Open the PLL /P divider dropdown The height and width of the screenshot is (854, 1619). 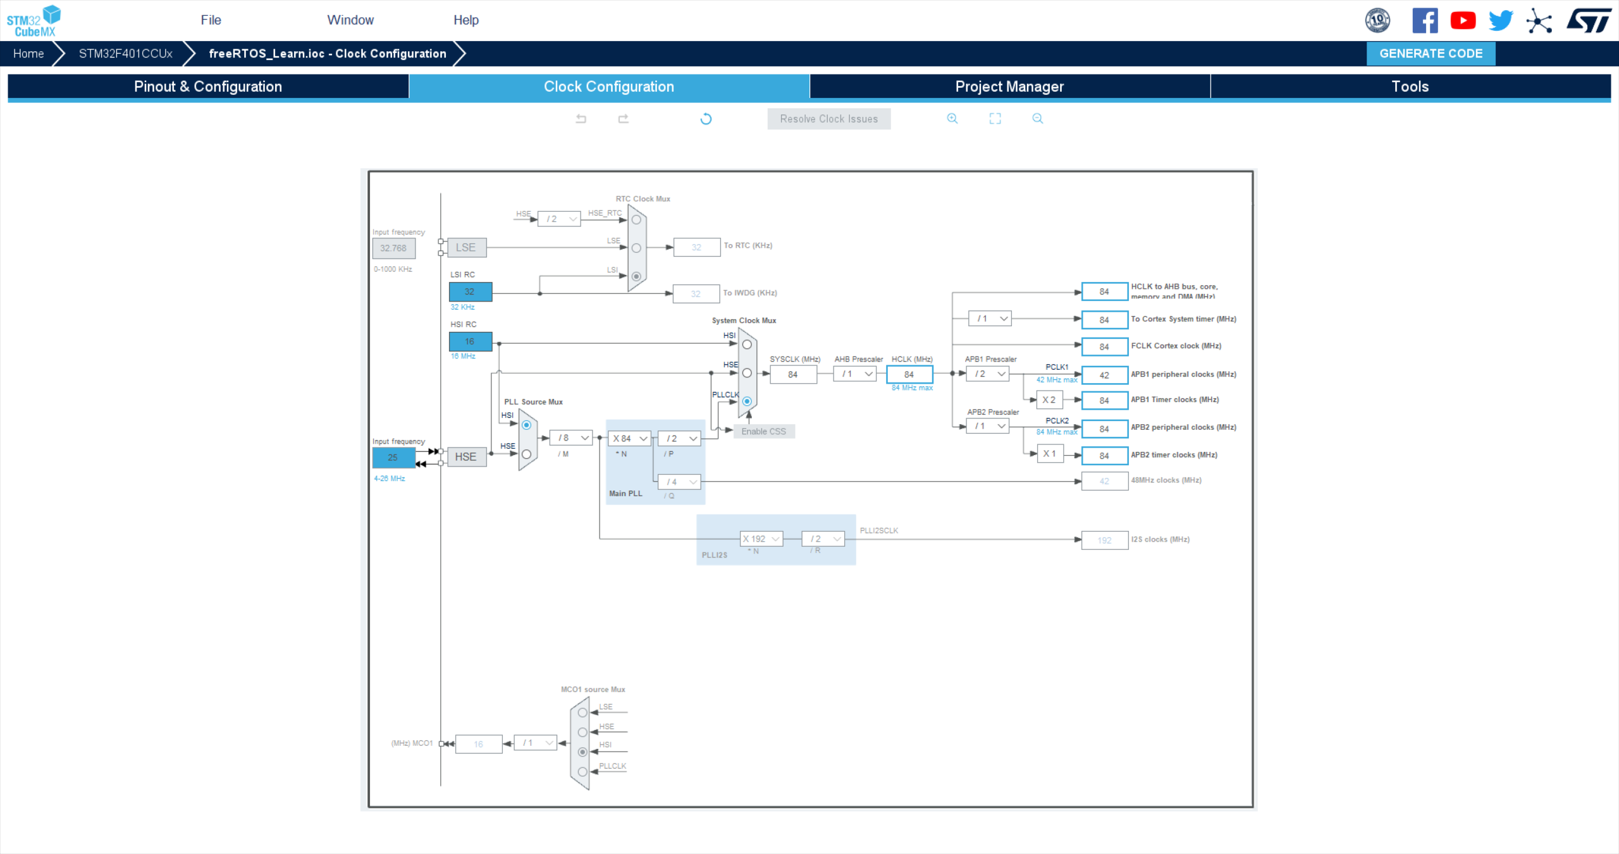point(679,439)
